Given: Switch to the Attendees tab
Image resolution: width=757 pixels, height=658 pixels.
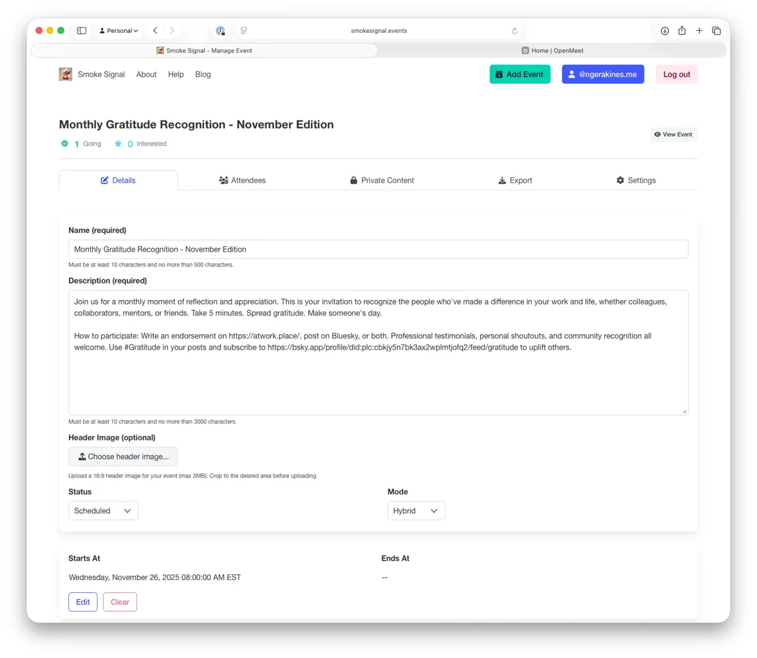Looking at the screenshot, I should click(242, 180).
